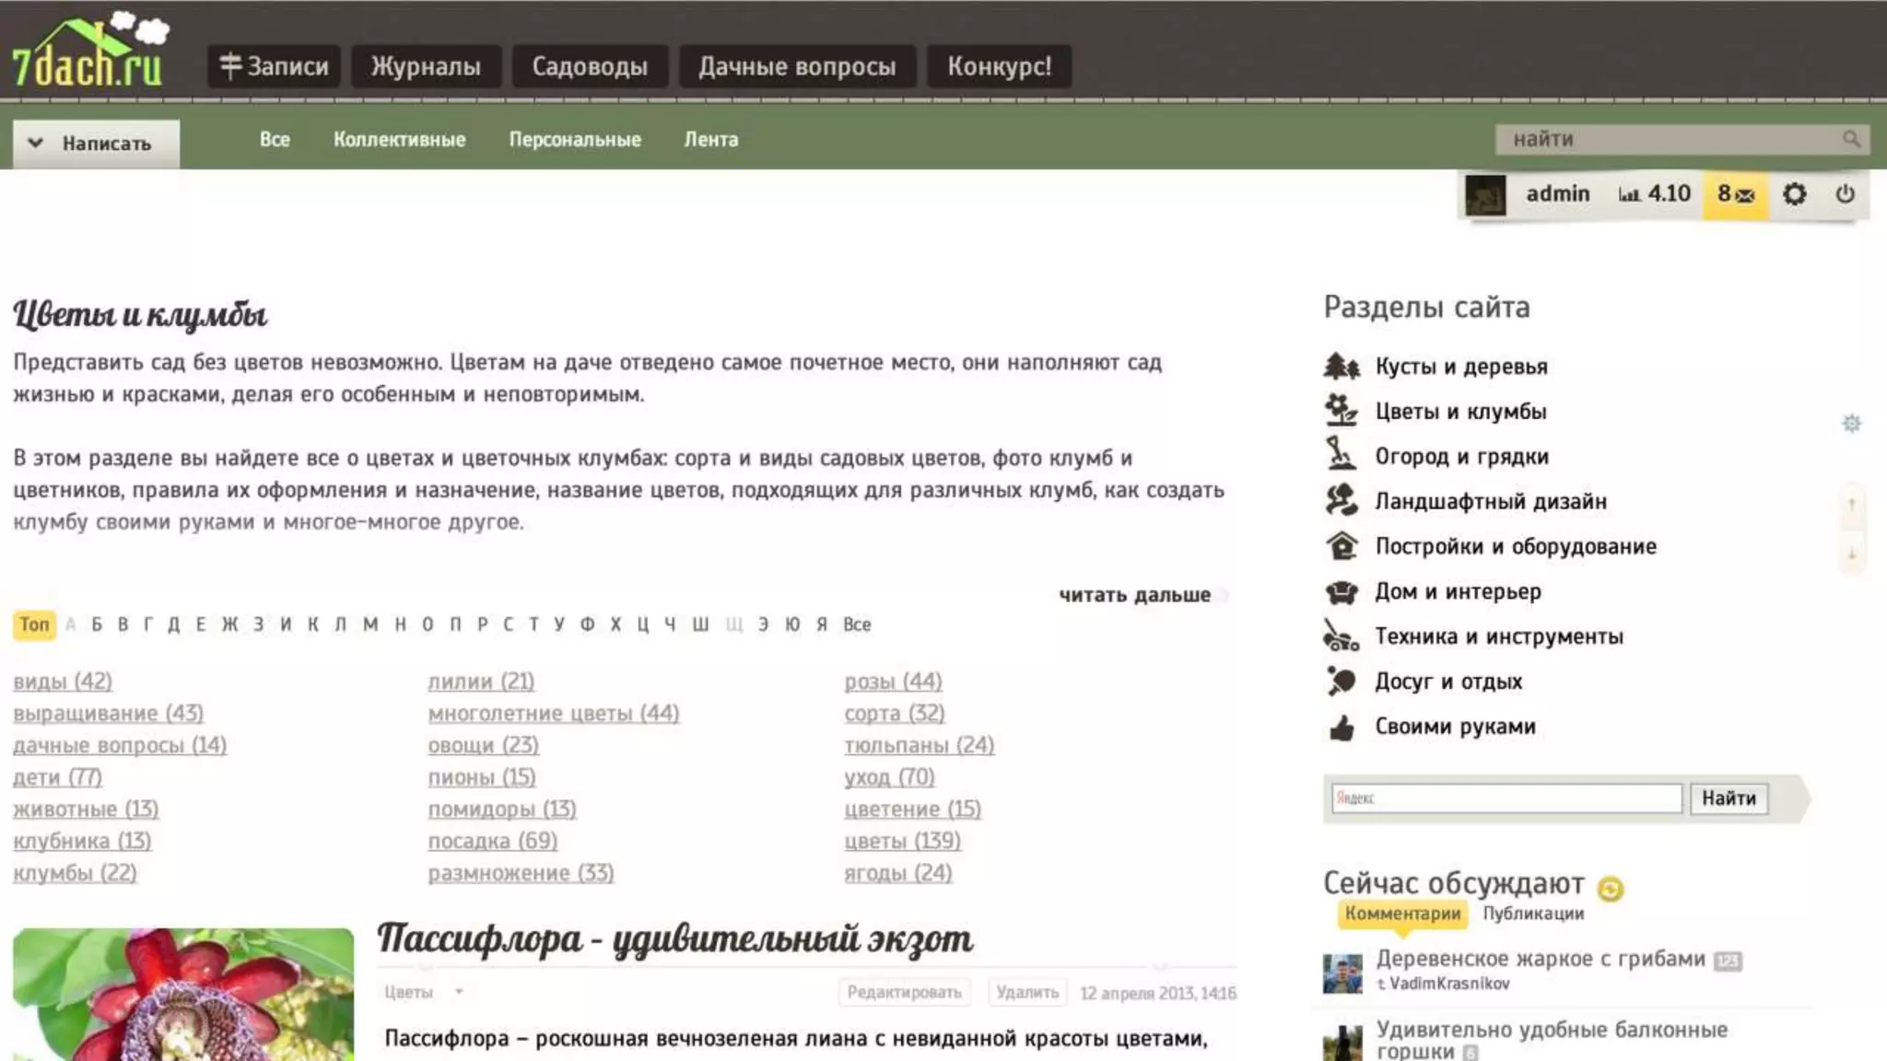Viewport: 1887px width, 1061px height.
Task: Open the Журналы menu item
Action: click(426, 66)
